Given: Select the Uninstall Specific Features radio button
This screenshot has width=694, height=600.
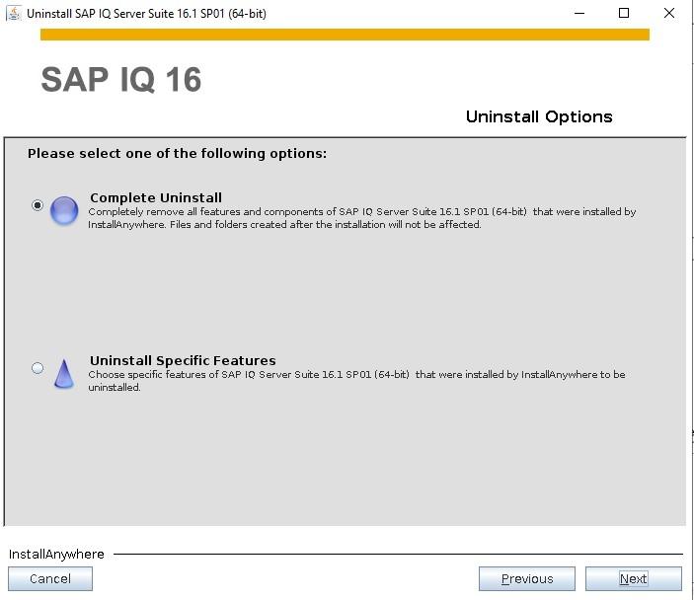Looking at the screenshot, I should point(38,368).
